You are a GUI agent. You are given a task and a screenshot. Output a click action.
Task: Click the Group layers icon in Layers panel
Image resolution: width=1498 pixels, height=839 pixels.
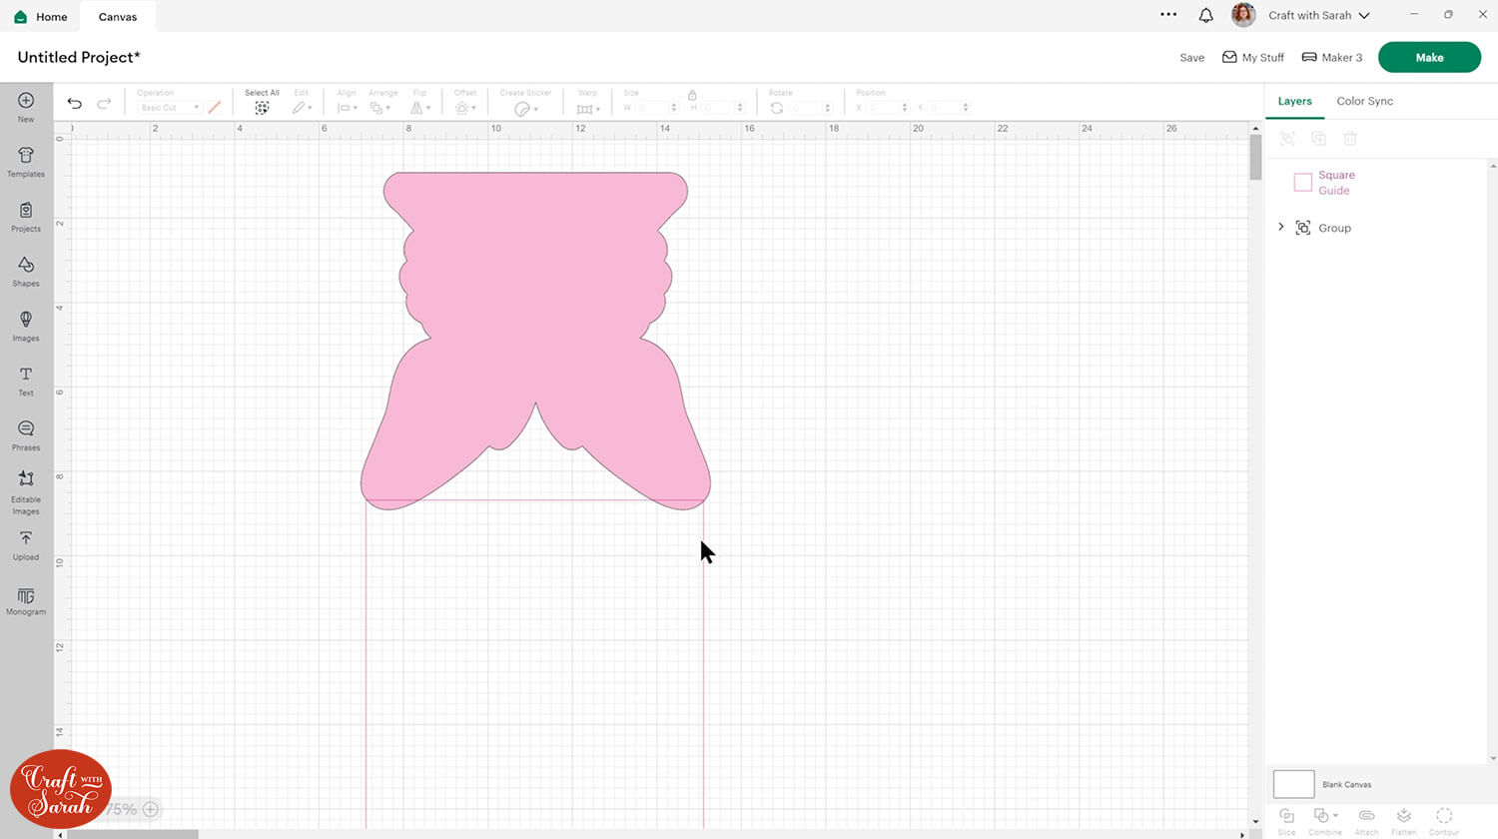pyautogui.click(x=1287, y=139)
